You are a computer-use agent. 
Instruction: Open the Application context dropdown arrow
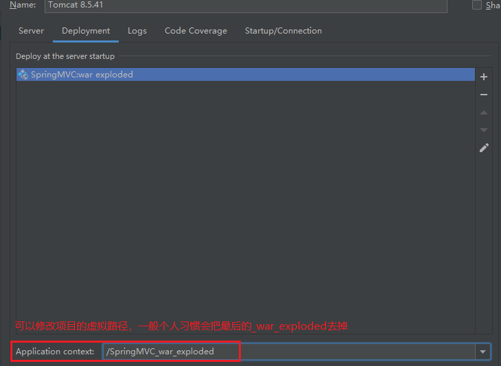pyautogui.click(x=482, y=352)
